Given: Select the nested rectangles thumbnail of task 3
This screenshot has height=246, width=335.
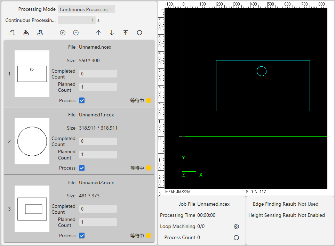Looking at the screenshot, I should (32, 209).
